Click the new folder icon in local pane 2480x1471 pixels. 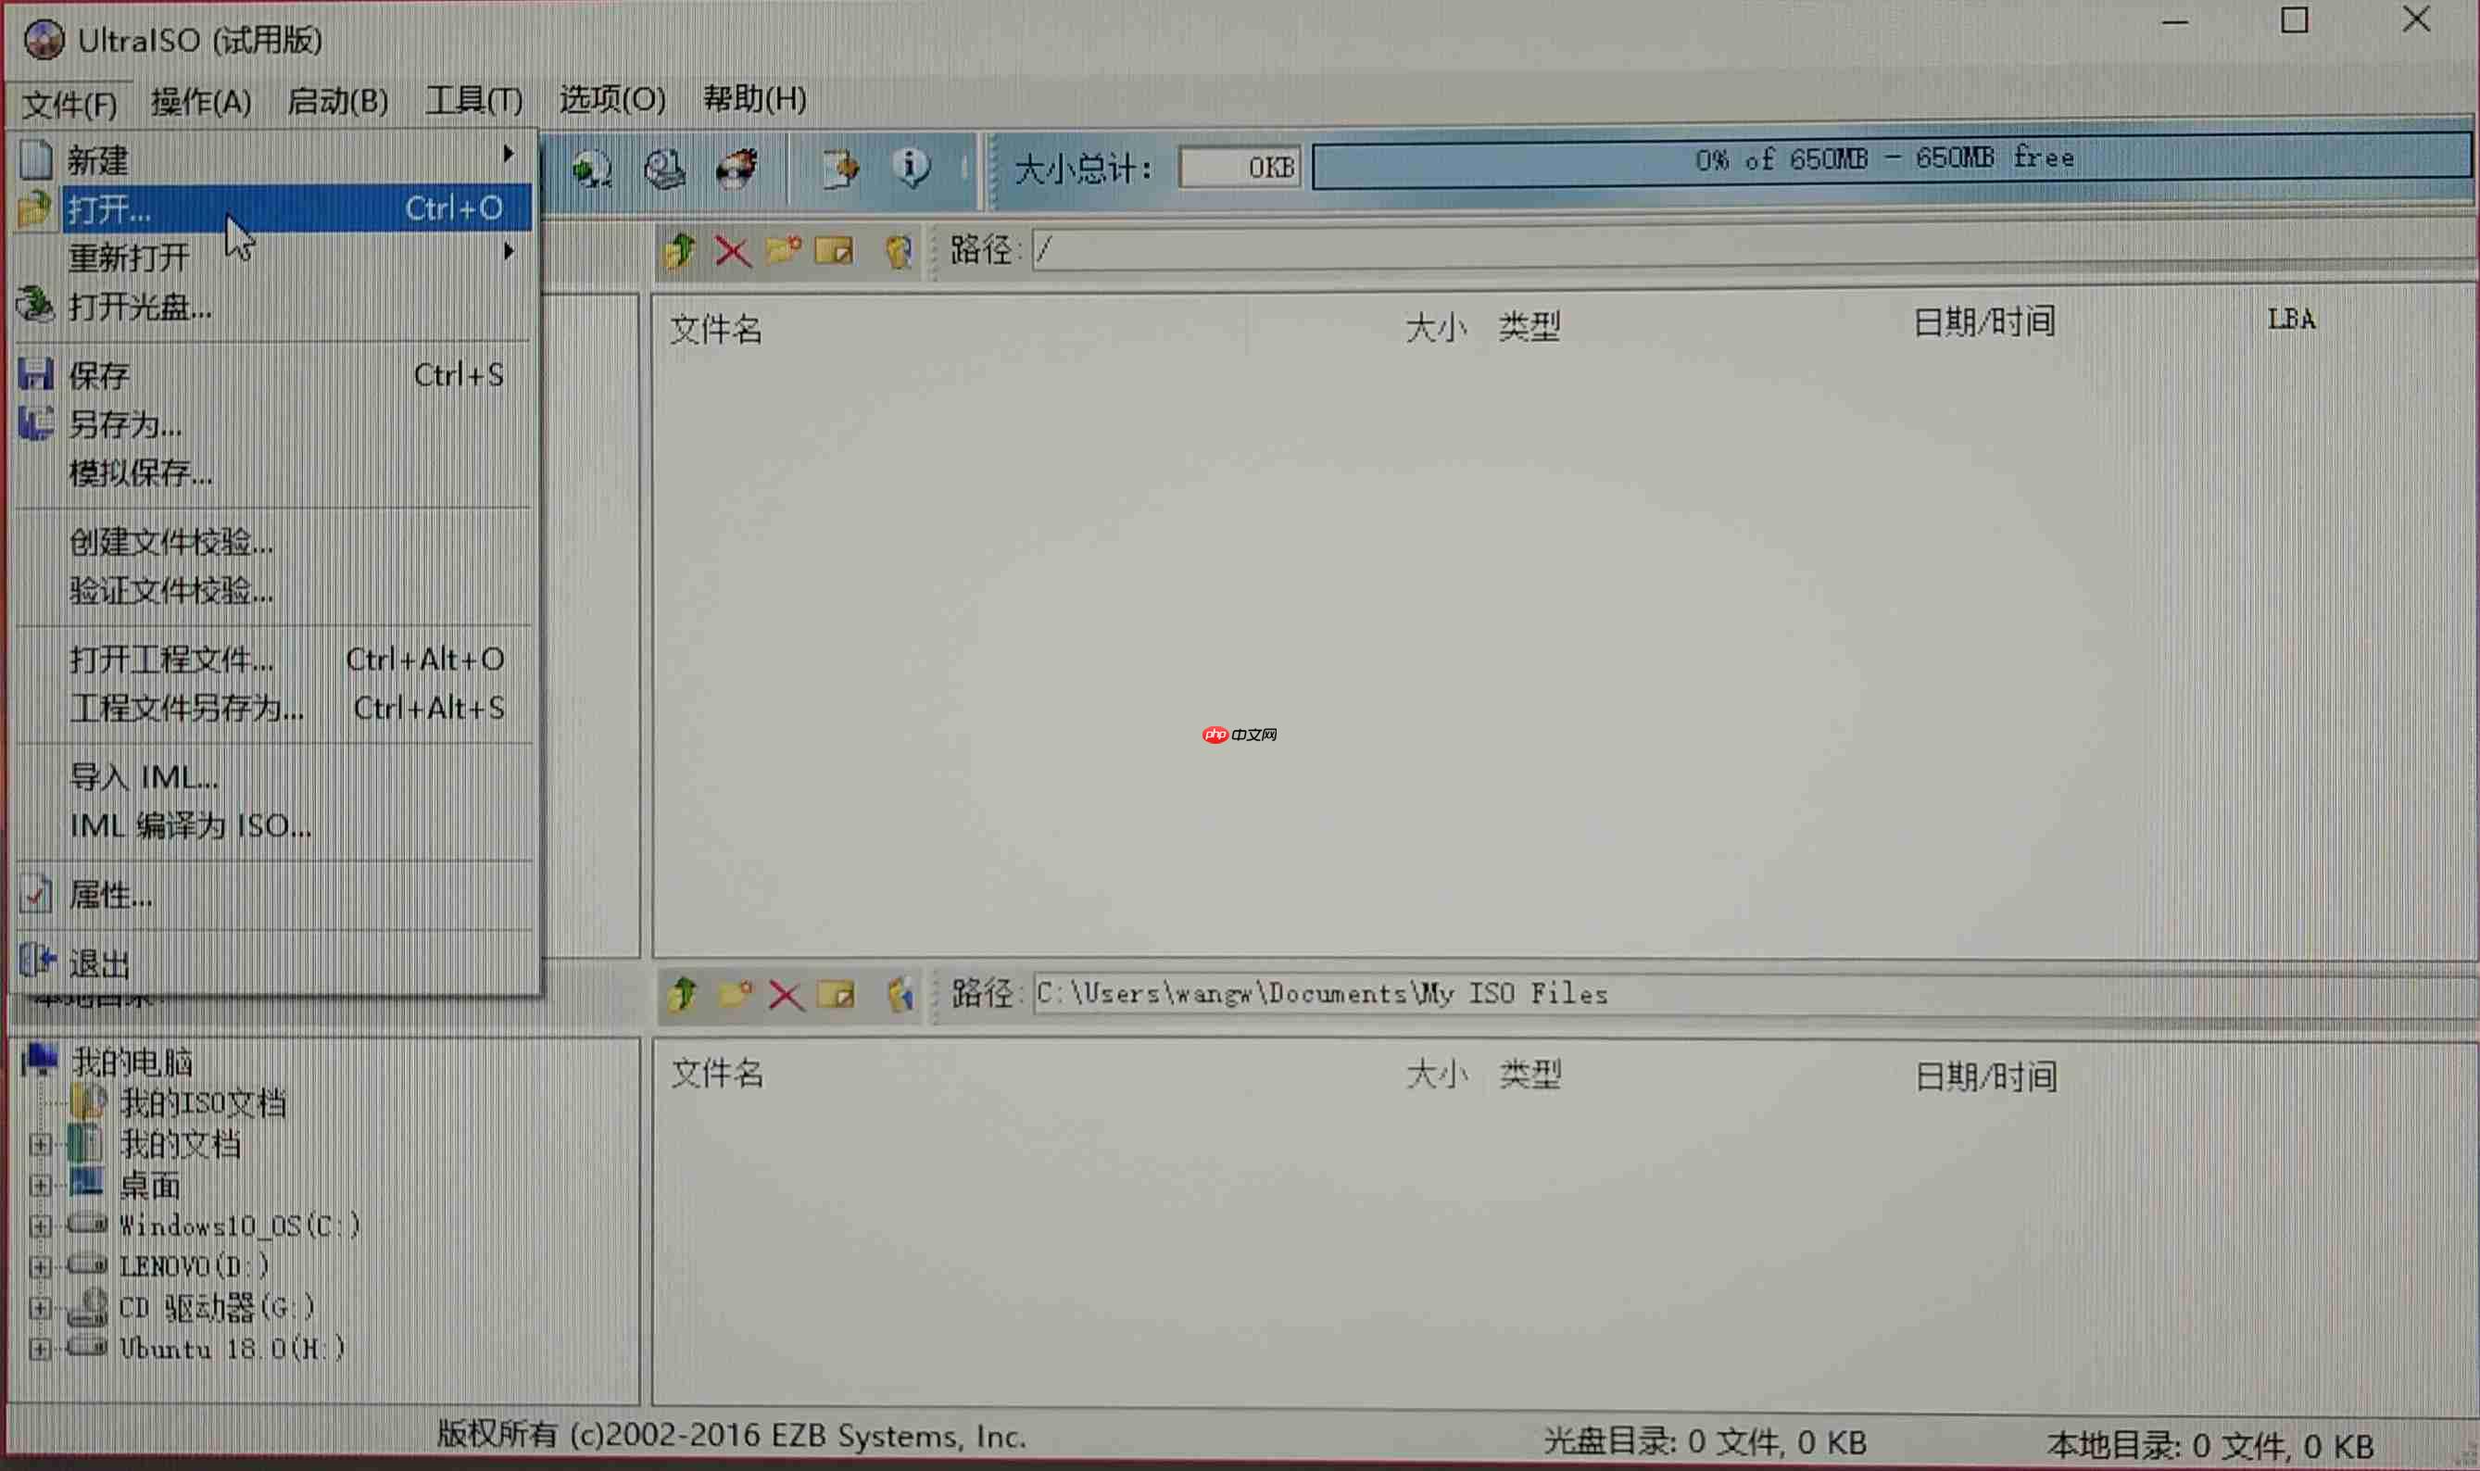[738, 994]
